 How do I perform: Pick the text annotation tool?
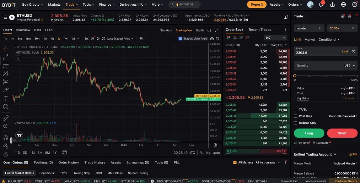pyautogui.click(x=6, y=98)
